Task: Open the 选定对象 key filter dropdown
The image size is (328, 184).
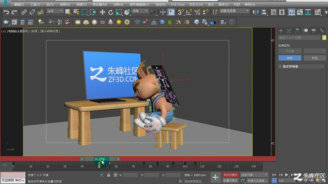Action: click(x=254, y=175)
